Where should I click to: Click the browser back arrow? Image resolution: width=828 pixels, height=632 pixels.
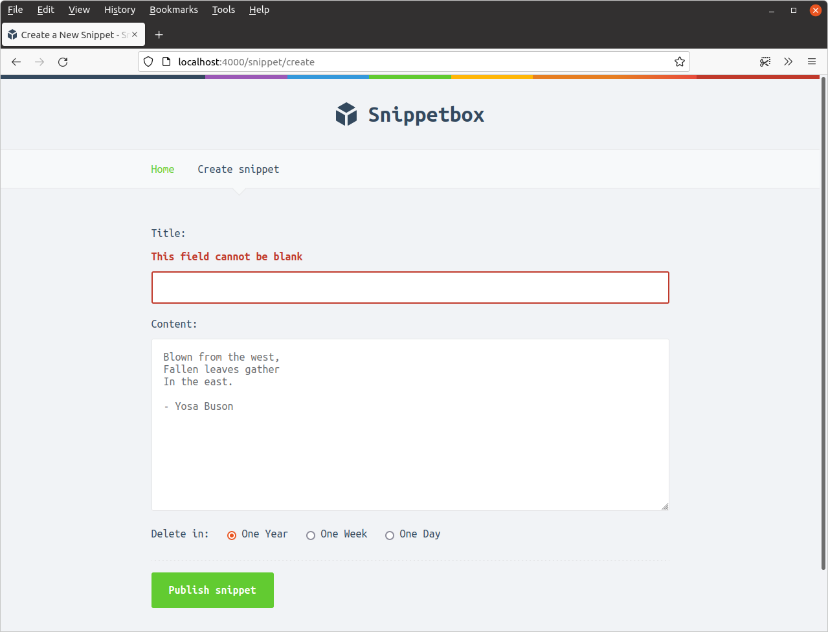coord(16,62)
